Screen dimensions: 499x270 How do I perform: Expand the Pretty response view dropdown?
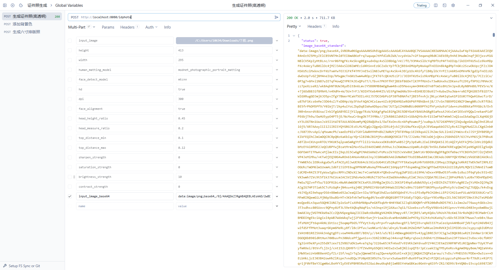pos(294,26)
